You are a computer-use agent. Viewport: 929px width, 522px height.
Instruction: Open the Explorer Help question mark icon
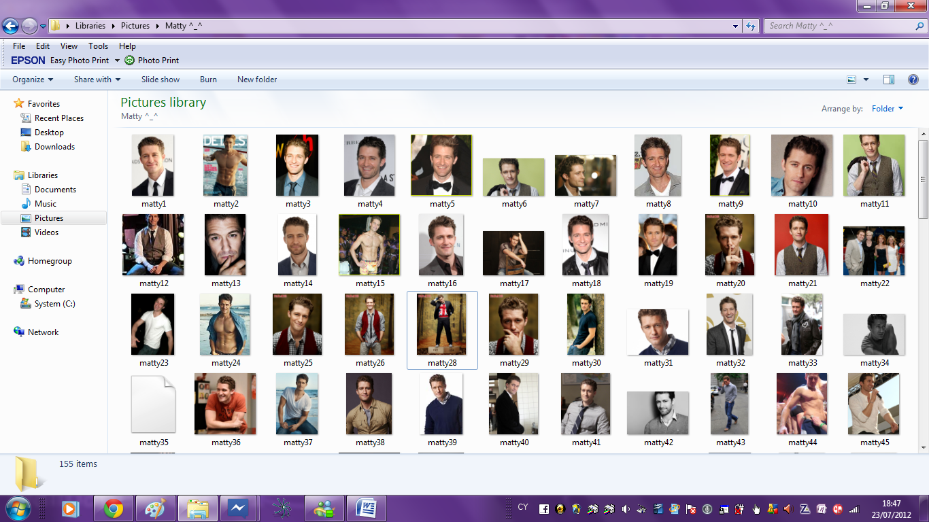[913, 80]
